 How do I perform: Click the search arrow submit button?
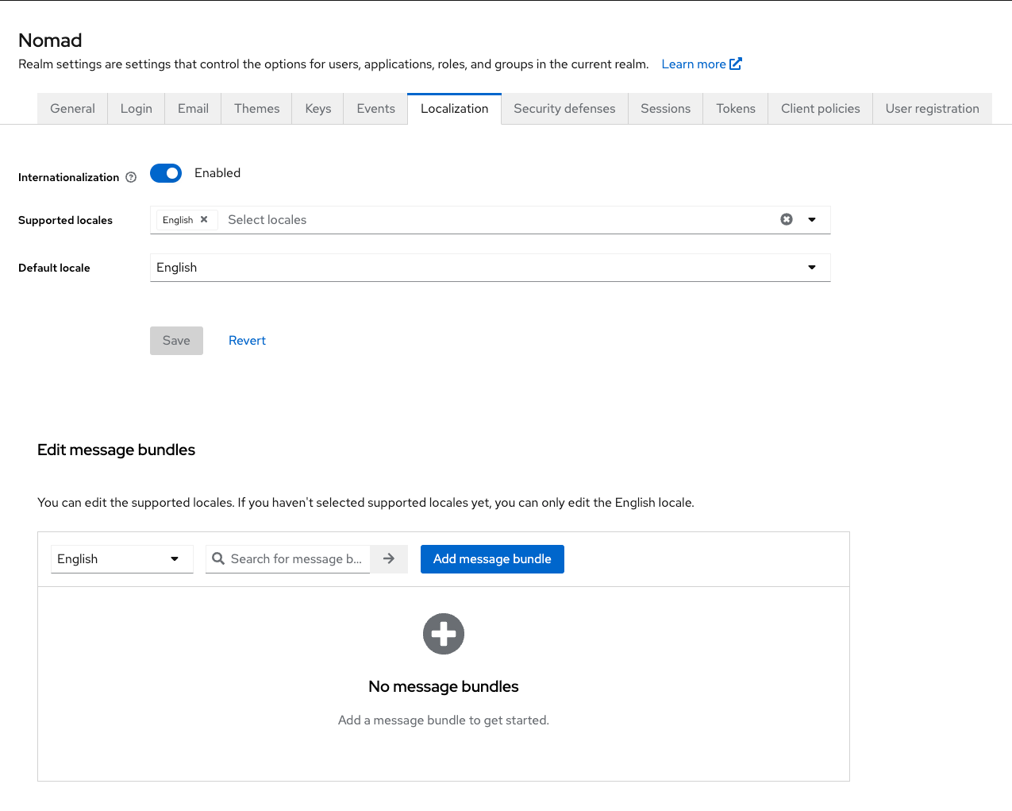click(389, 559)
